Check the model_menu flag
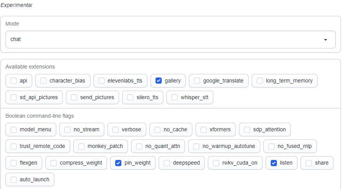The image size is (344, 189). coord(14,130)
